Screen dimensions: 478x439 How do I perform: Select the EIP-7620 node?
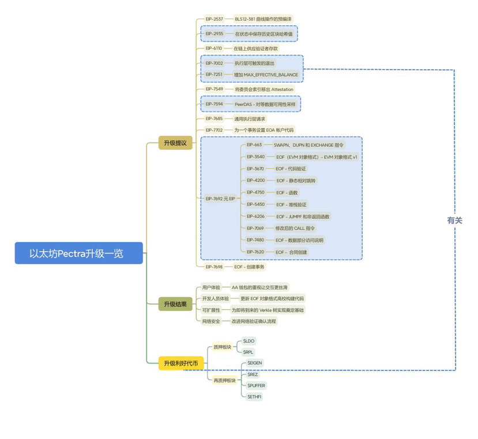click(255, 252)
